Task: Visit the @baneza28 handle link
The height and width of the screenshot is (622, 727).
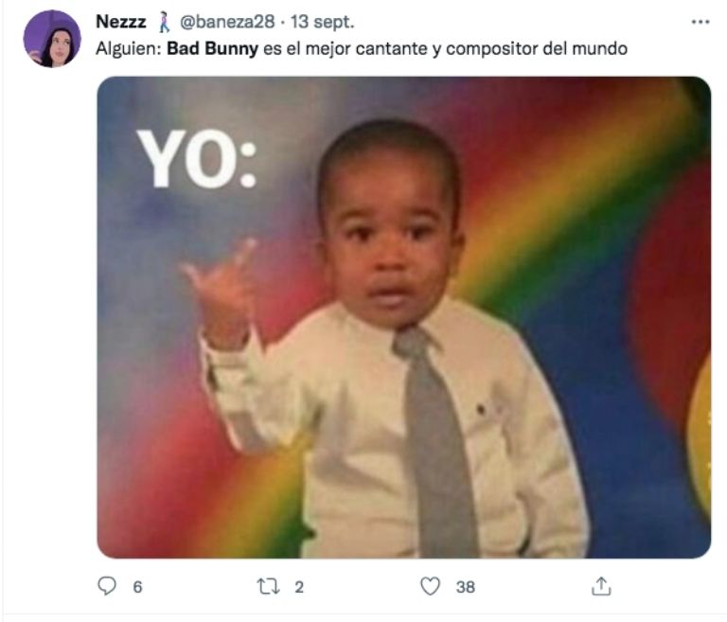Action: 227,22
